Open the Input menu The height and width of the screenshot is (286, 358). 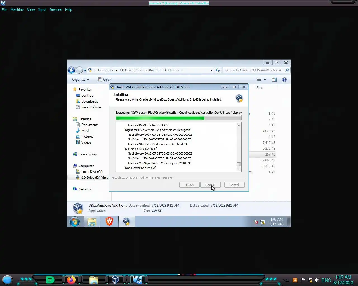pyautogui.click(x=42, y=9)
